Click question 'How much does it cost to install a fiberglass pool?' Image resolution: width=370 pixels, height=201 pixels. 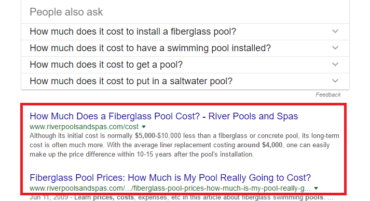coord(133,32)
